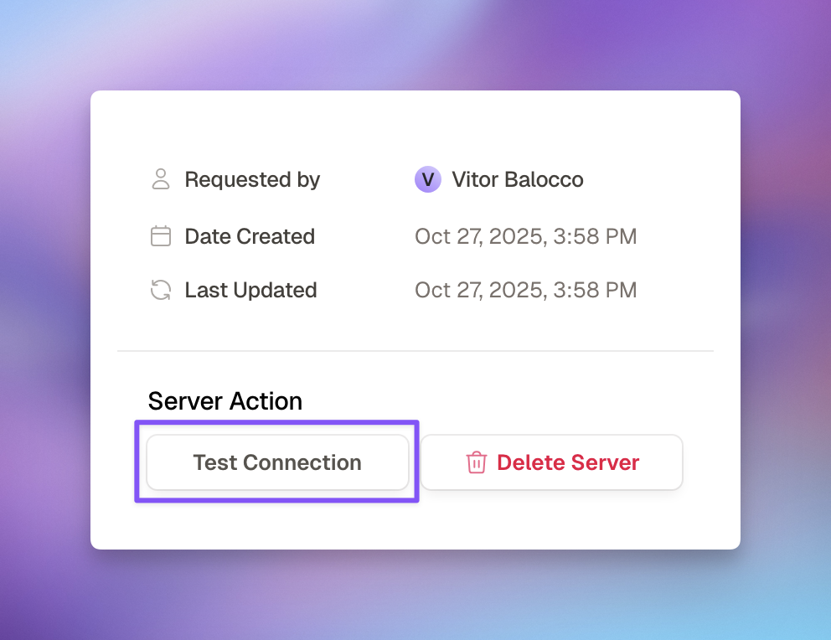Image resolution: width=831 pixels, height=640 pixels.
Task: Click the person icon beside Requested by
Action: click(x=160, y=179)
